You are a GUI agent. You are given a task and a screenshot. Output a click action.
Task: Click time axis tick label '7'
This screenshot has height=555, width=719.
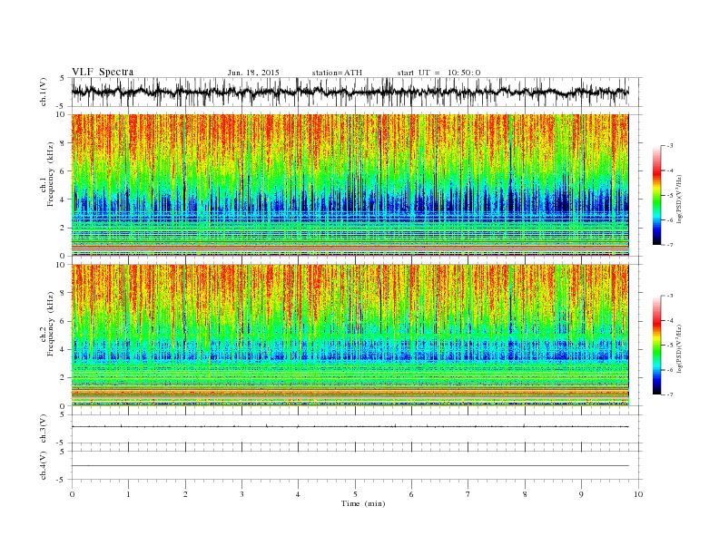tap(468, 494)
